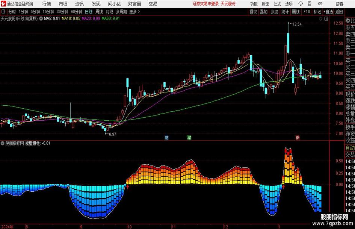Switch to 1分钟 period tab

coord(23,12)
